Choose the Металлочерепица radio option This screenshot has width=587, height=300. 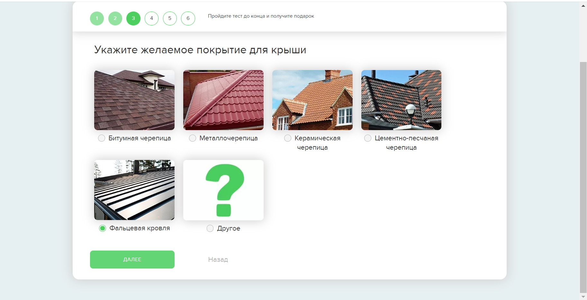(193, 138)
